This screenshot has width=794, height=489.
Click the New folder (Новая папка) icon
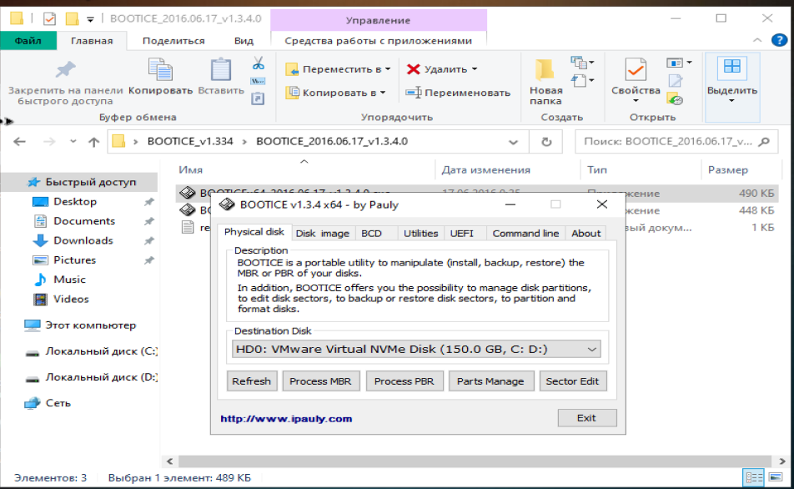pyautogui.click(x=545, y=69)
